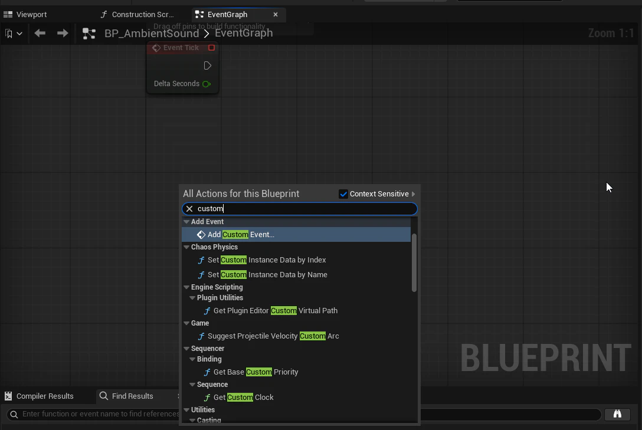The width and height of the screenshot is (642, 430).
Task: Click the Delta Seconds float pin
Action: (207, 84)
